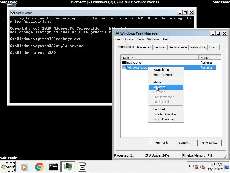Open the File menu in Task Manager

[x=118, y=39]
